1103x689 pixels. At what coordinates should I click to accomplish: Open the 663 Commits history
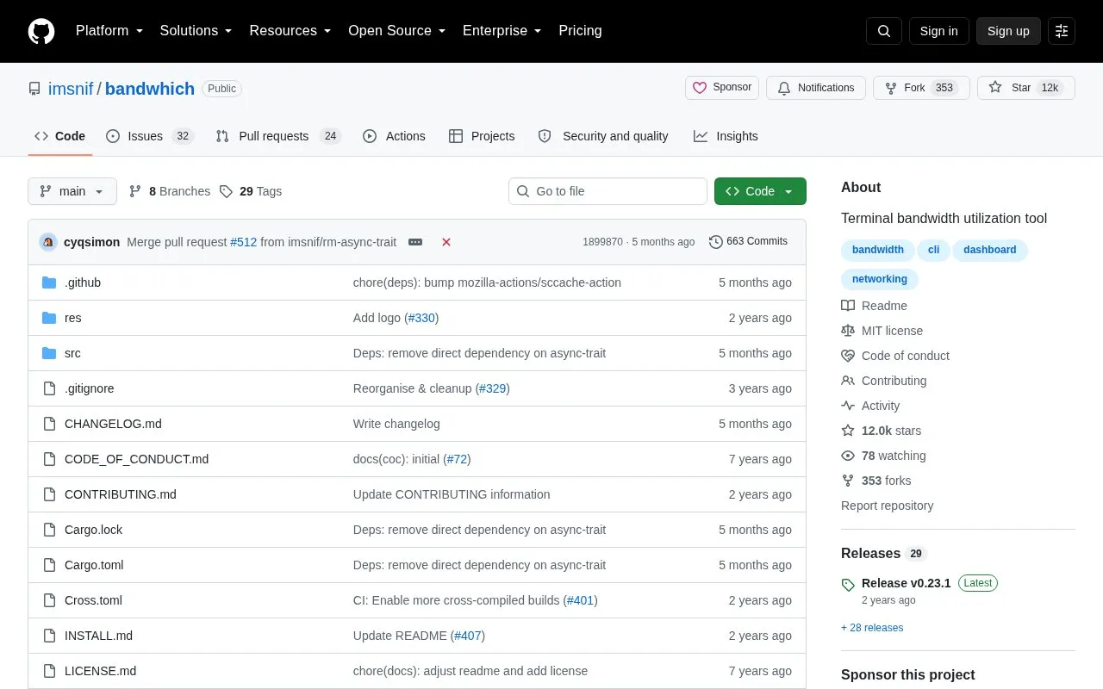748,242
